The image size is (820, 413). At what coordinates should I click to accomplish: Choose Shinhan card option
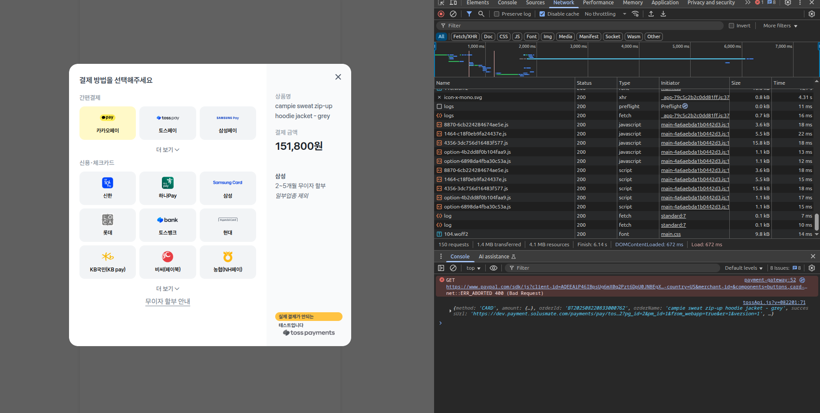108,188
